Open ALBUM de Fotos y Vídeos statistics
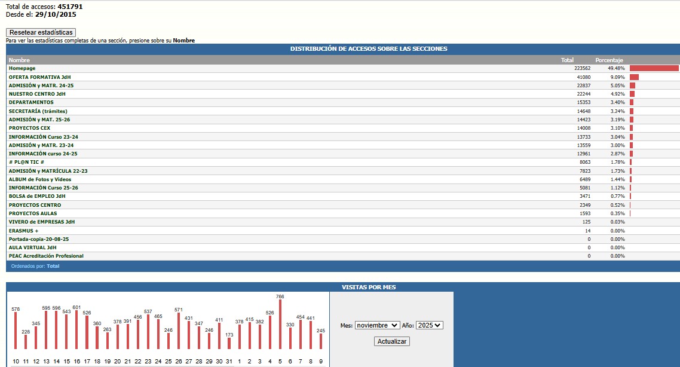This screenshot has width=680, height=367. 40,179
